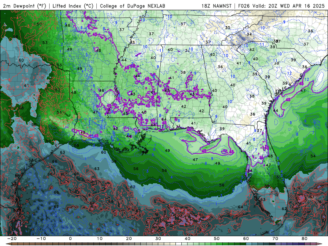Viewport: 328px width, 246px height.
Task: Click the 0 label on the color scale
Action: pyautogui.click(x=70, y=239)
